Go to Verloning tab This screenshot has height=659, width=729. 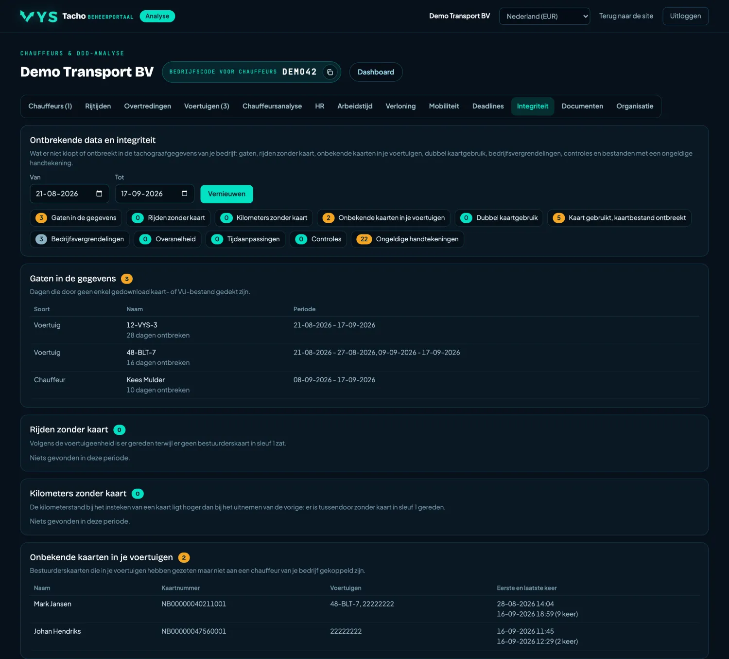pyautogui.click(x=400, y=106)
